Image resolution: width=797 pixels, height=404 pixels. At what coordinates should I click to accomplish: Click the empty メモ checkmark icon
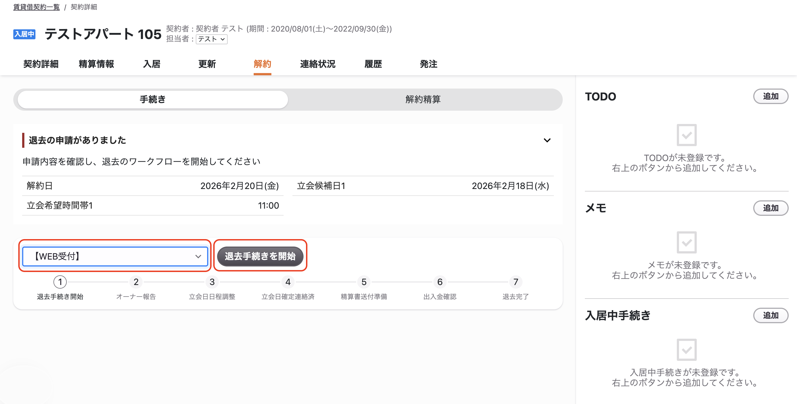[x=687, y=242]
